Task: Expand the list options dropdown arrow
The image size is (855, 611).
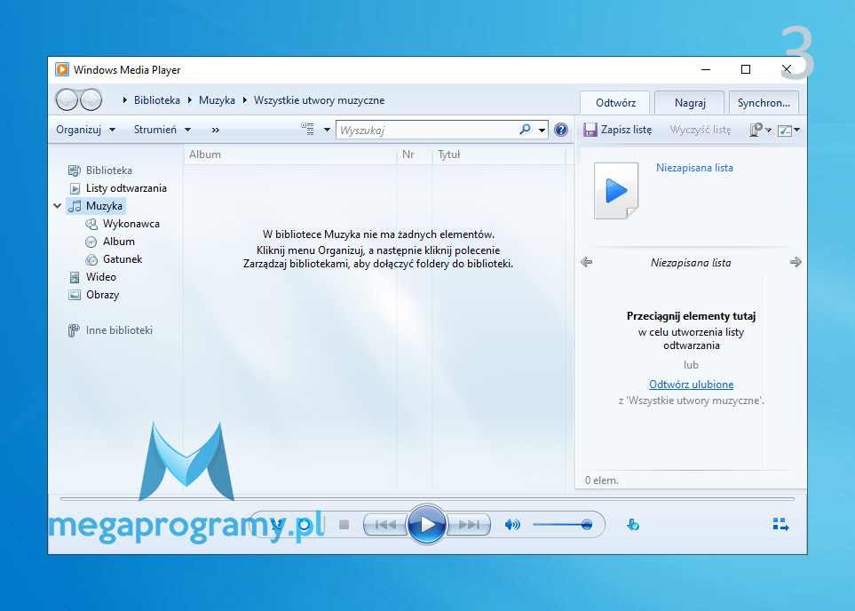Action: click(768, 130)
